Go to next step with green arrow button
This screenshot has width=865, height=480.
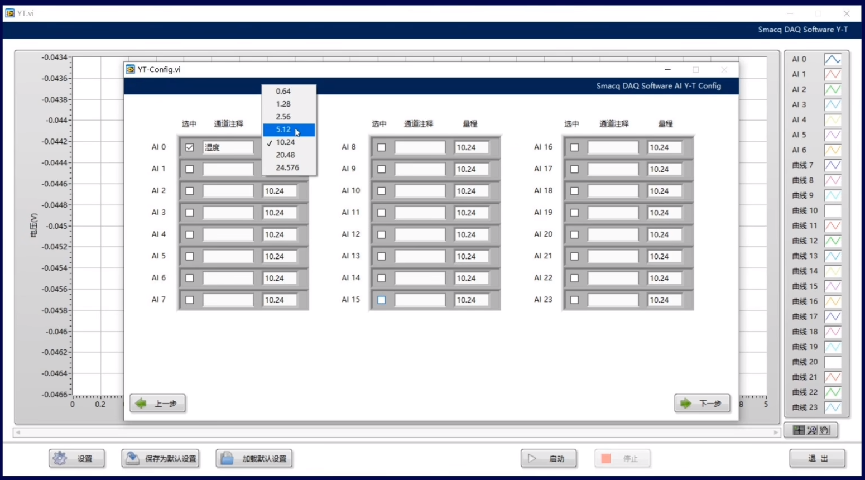click(x=701, y=403)
